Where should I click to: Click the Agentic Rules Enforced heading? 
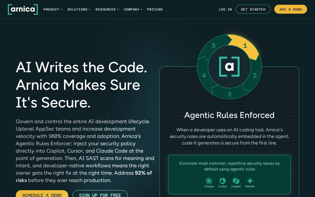229,115
